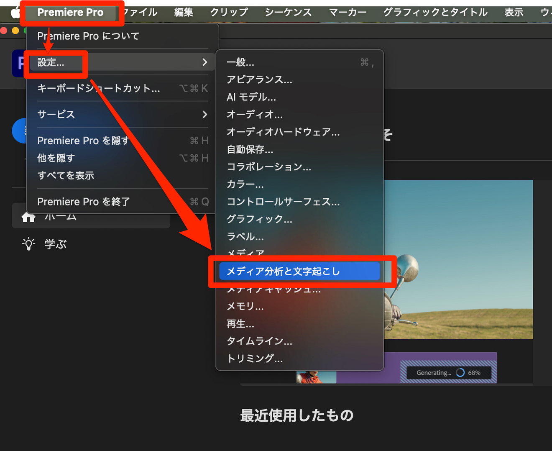This screenshot has width=552, height=451.
Task: Choose Premiere Pro を隠す
Action: click(x=122, y=141)
